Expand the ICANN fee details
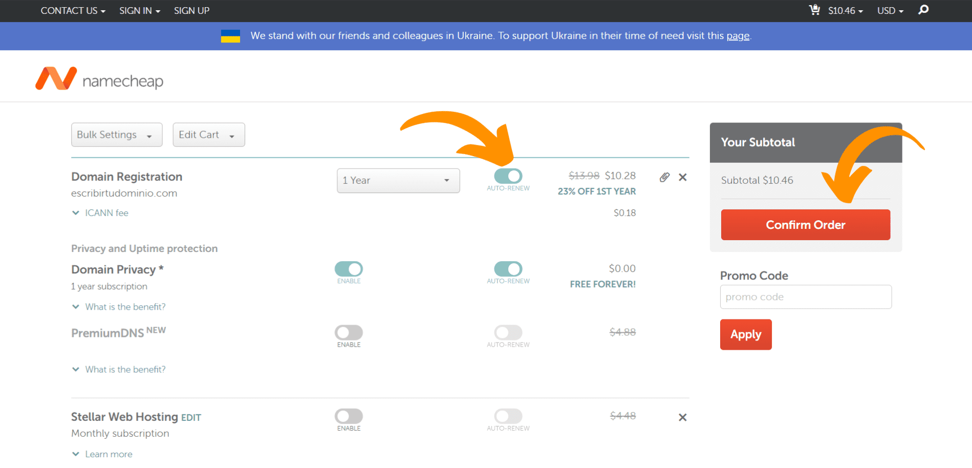 pos(100,213)
